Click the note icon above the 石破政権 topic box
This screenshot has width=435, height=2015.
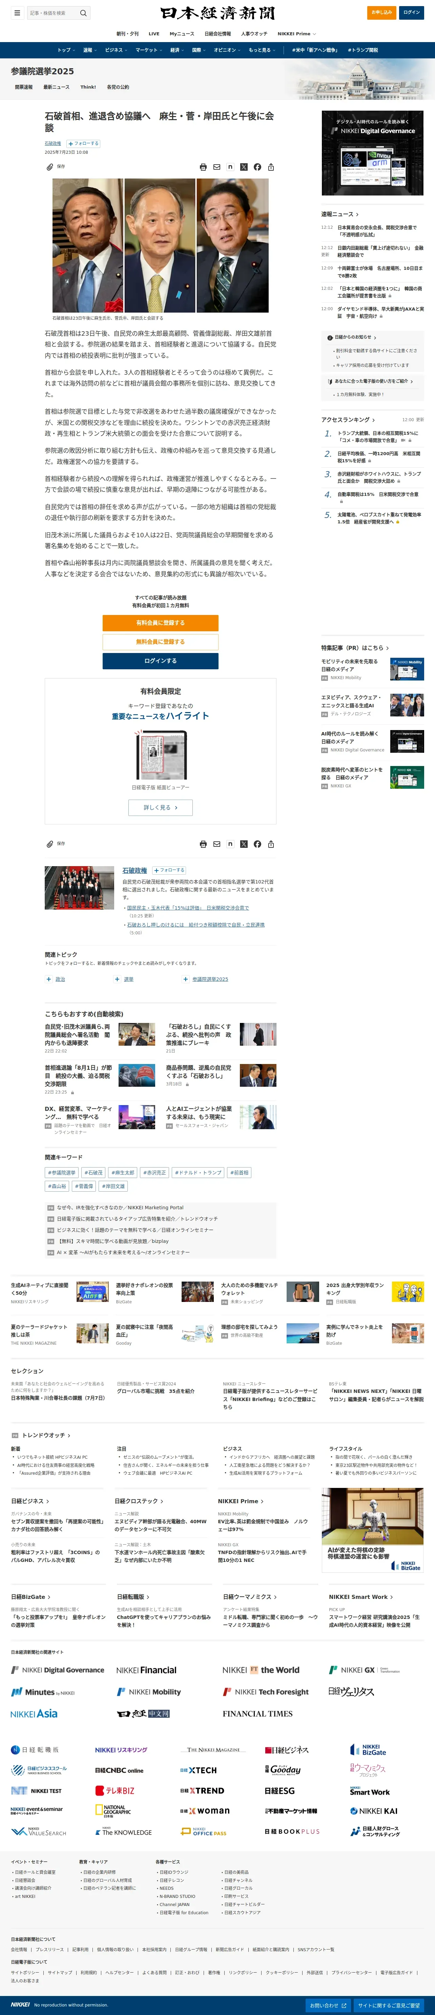(x=230, y=844)
